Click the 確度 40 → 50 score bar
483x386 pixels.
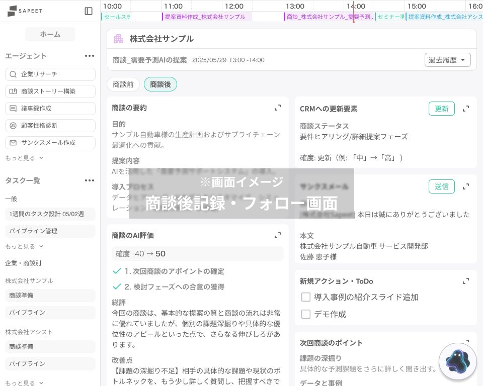pyautogui.click(x=197, y=254)
